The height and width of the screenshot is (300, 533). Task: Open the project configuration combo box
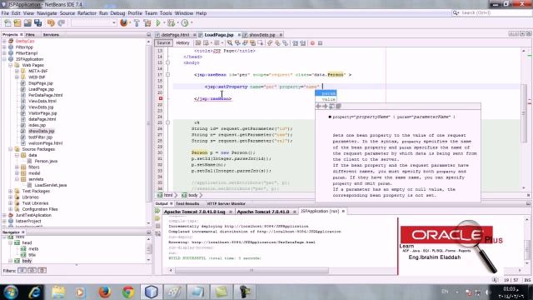(x=94, y=22)
